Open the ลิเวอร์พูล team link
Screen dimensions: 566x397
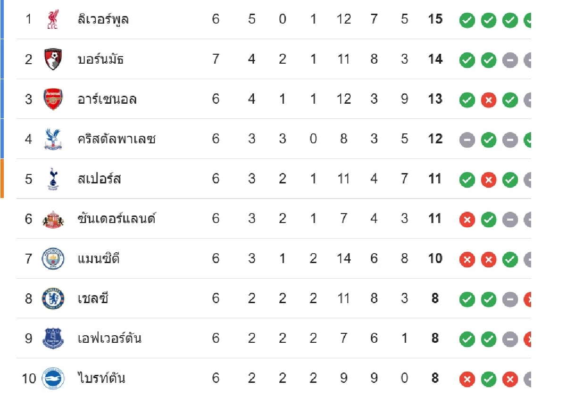coord(103,20)
